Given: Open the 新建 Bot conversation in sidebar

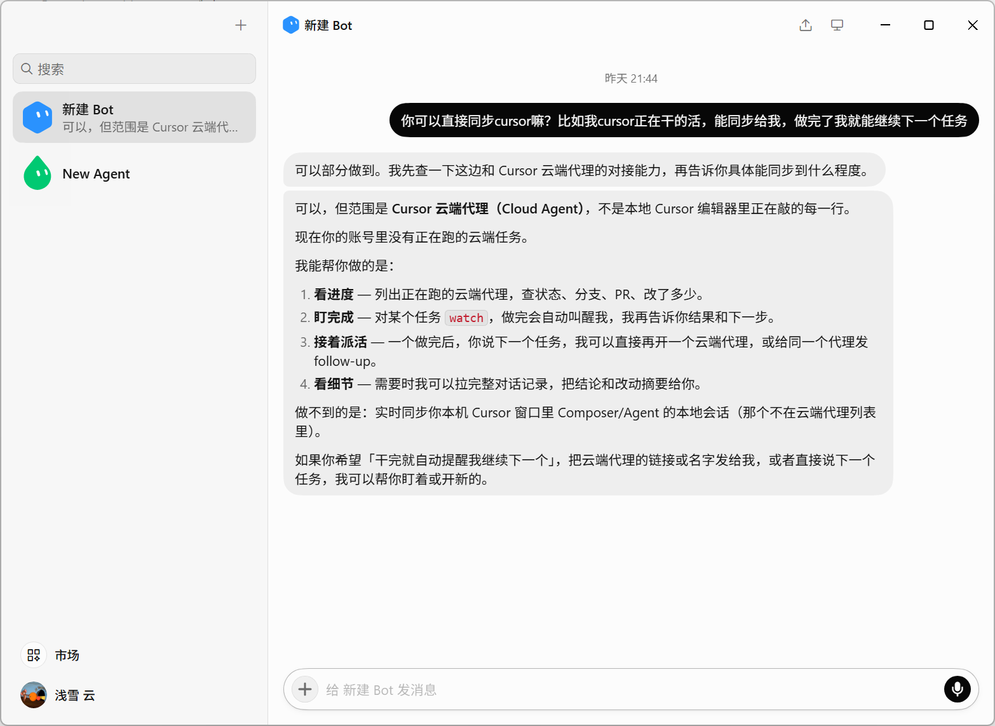Looking at the screenshot, I should [134, 118].
